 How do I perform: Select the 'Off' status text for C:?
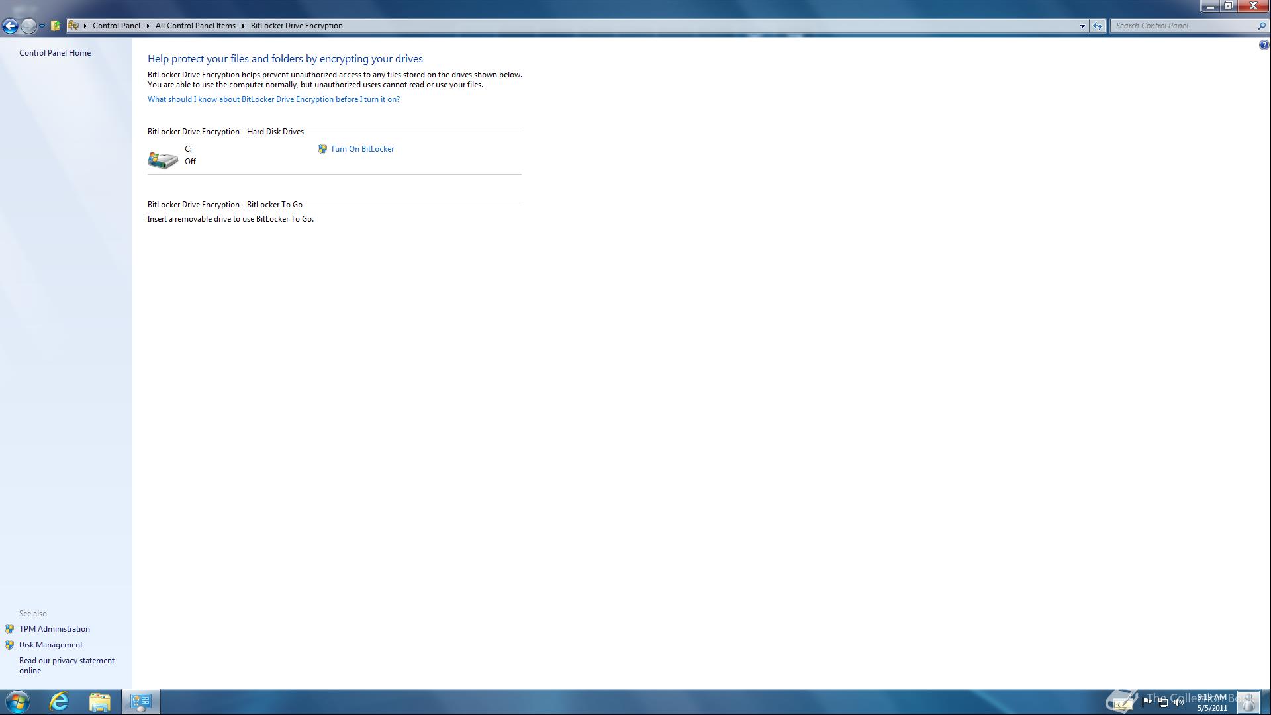(191, 162)
